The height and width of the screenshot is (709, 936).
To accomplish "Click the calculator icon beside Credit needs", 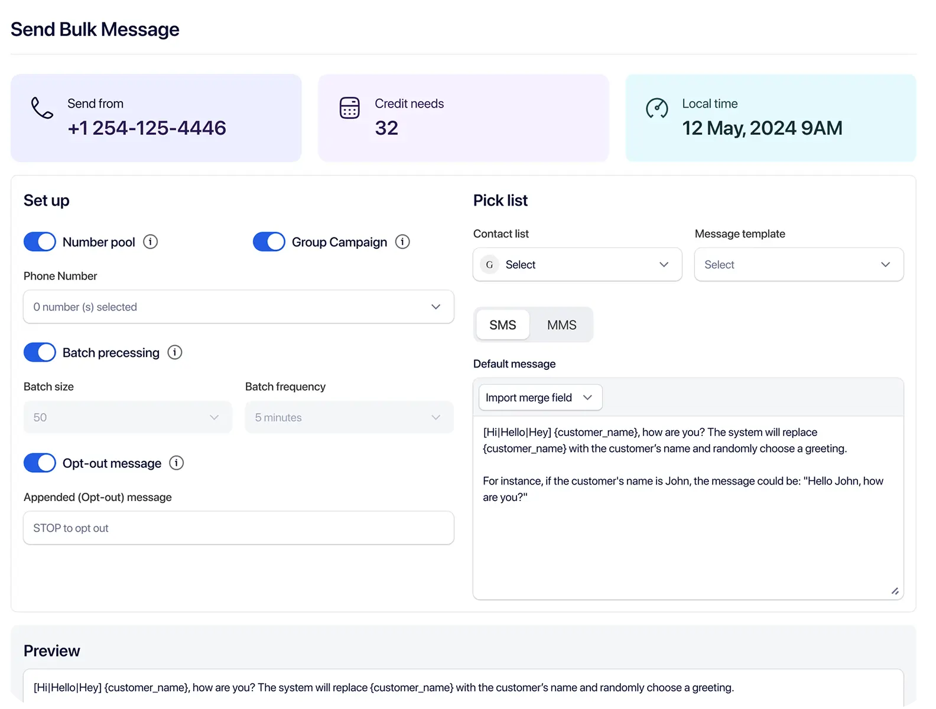I will coord(349,108).
